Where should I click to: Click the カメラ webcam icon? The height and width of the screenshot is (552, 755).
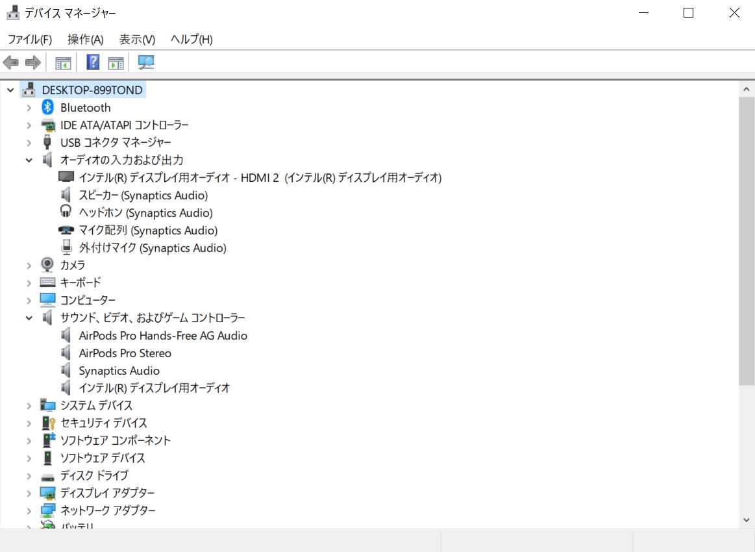point(47,264)
